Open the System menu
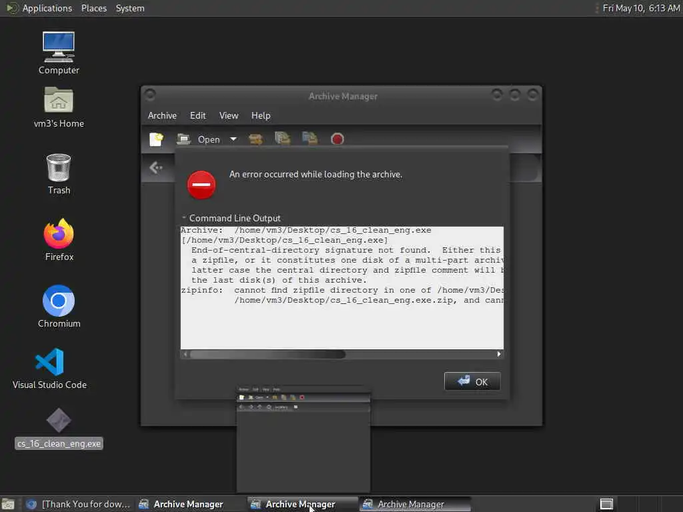This screenshot has width=683, height=512. point(130,8)
